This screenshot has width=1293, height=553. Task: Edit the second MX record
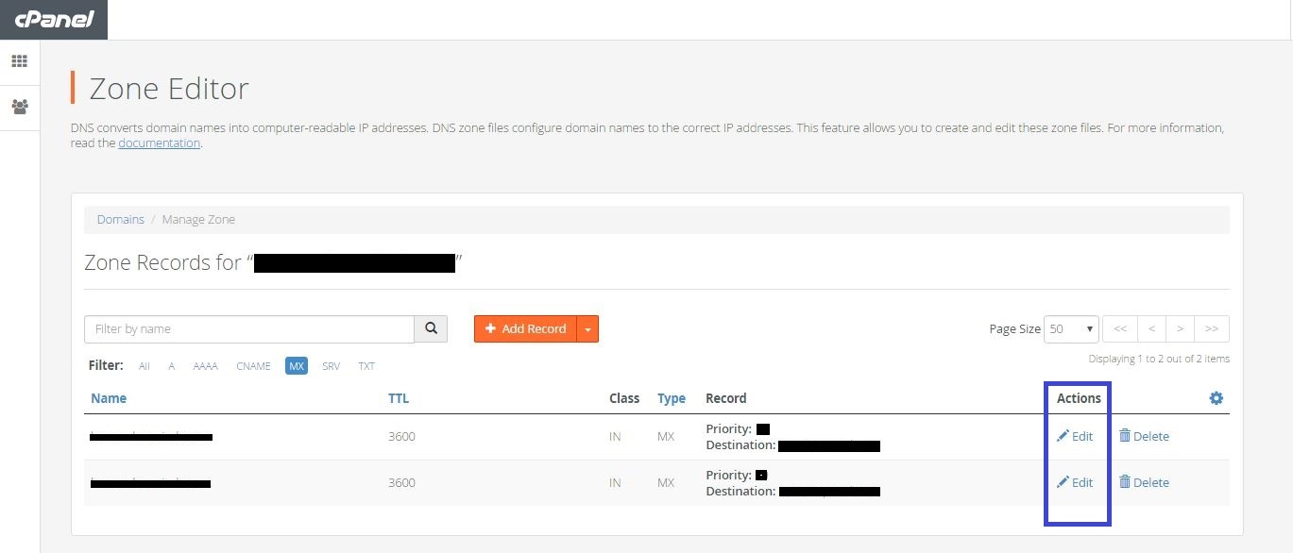(x=1075, y=482)
